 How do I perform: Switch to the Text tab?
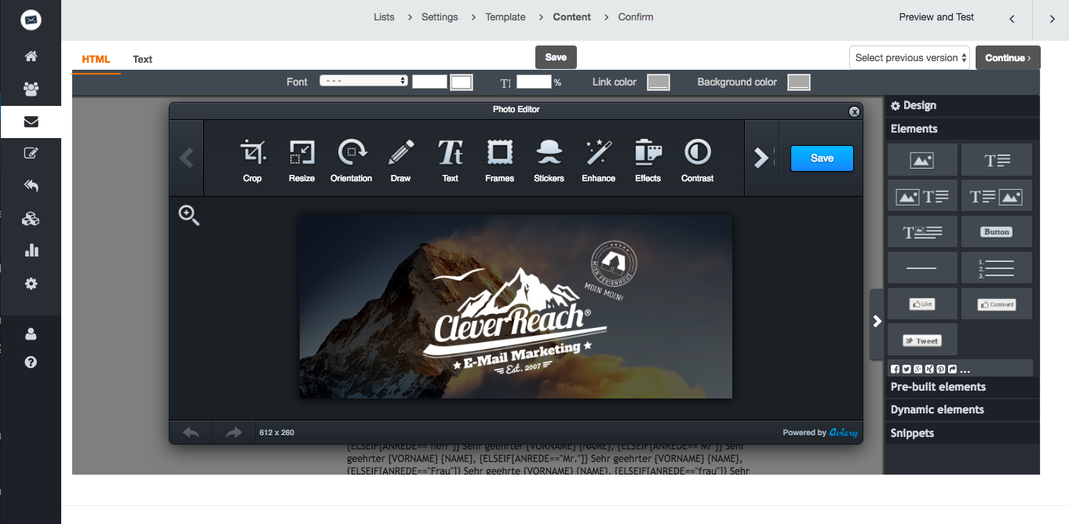coord(142,59)
